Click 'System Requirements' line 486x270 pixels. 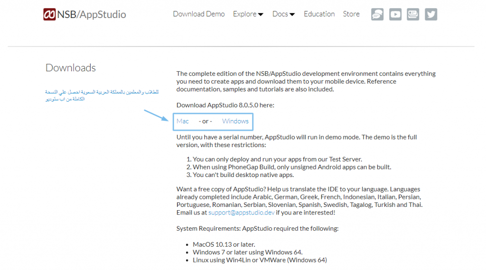(x=257, y=228)
